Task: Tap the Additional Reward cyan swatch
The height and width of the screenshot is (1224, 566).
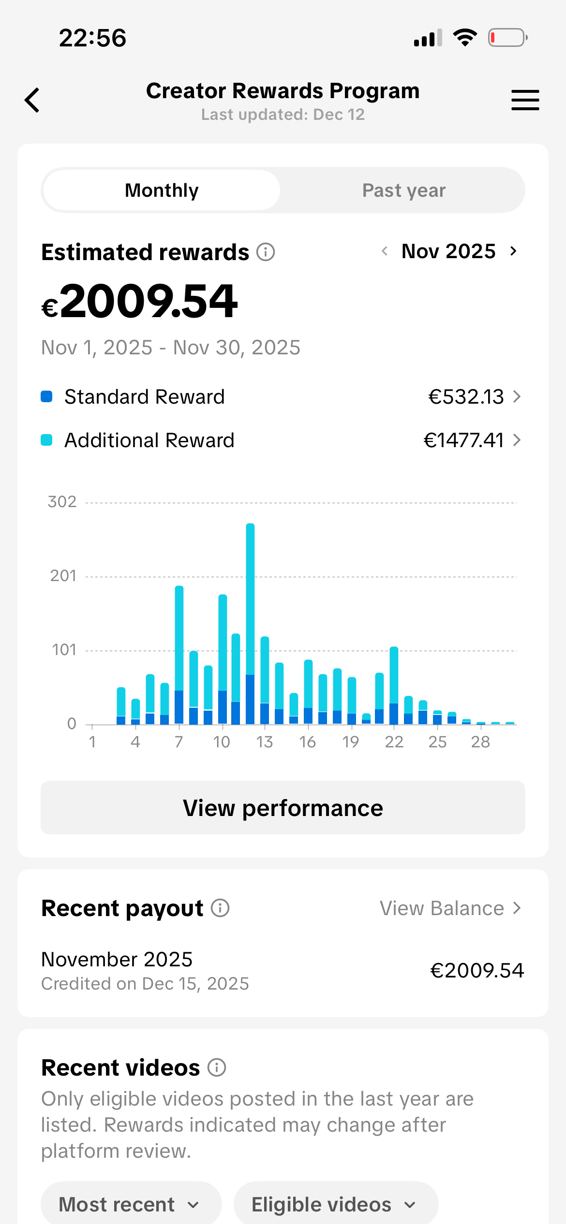Action: point(46,440)
